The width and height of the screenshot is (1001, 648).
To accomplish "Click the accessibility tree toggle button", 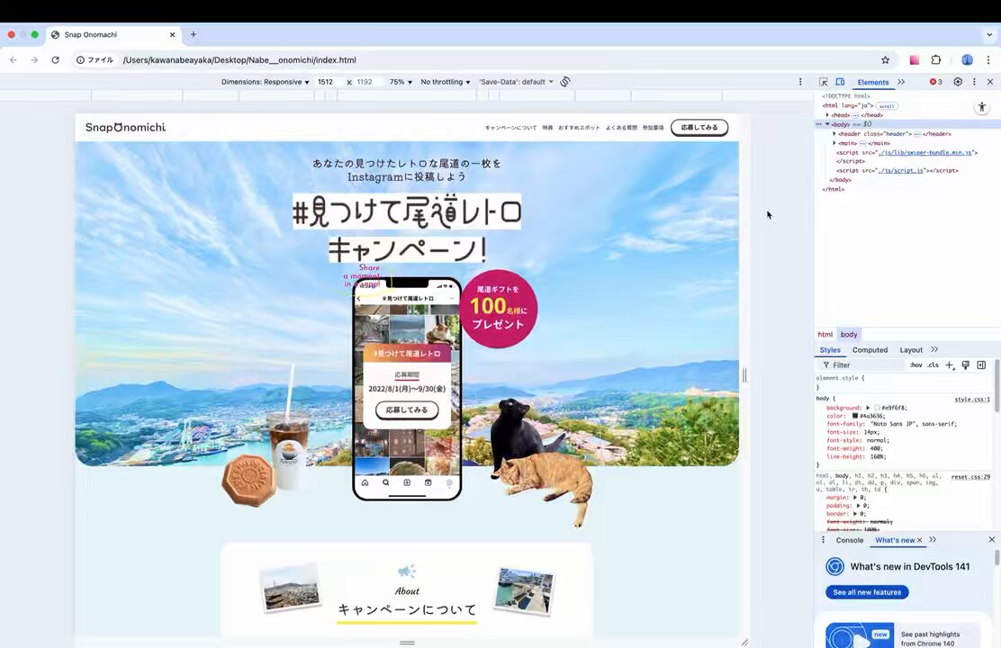I will (x=982, y=106).
